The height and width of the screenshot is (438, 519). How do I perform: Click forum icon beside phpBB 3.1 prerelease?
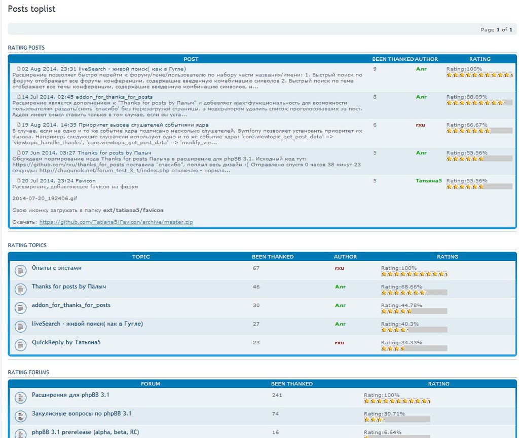pos(20,434)
